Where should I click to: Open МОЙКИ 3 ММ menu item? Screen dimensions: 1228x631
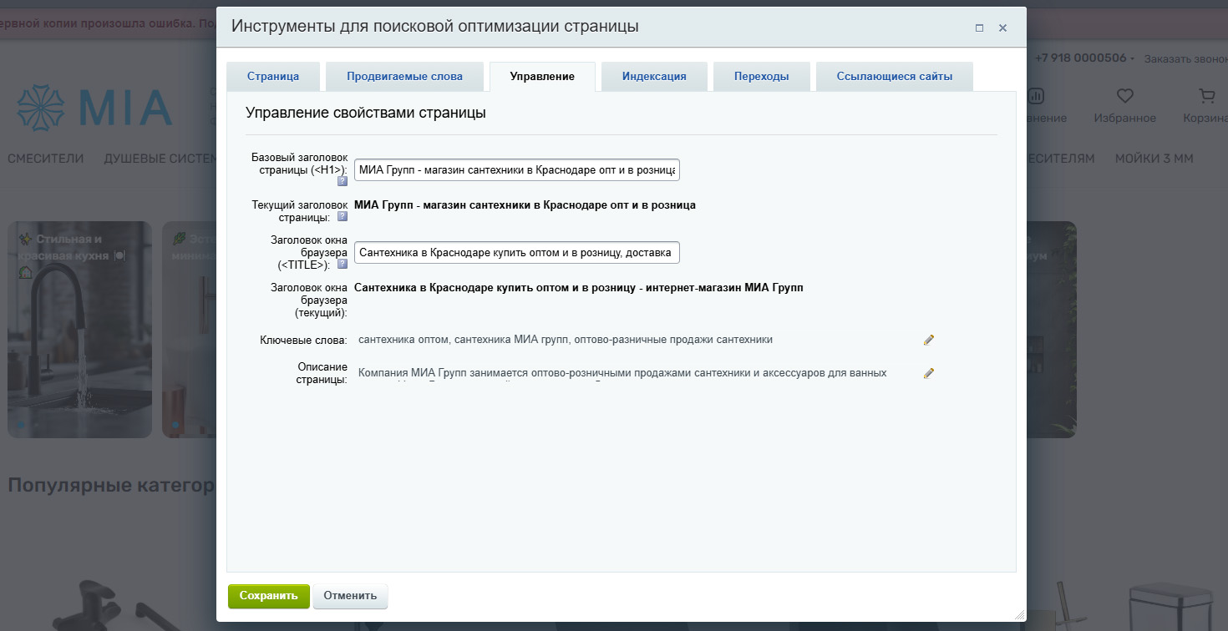click(x=1154, y=158)
